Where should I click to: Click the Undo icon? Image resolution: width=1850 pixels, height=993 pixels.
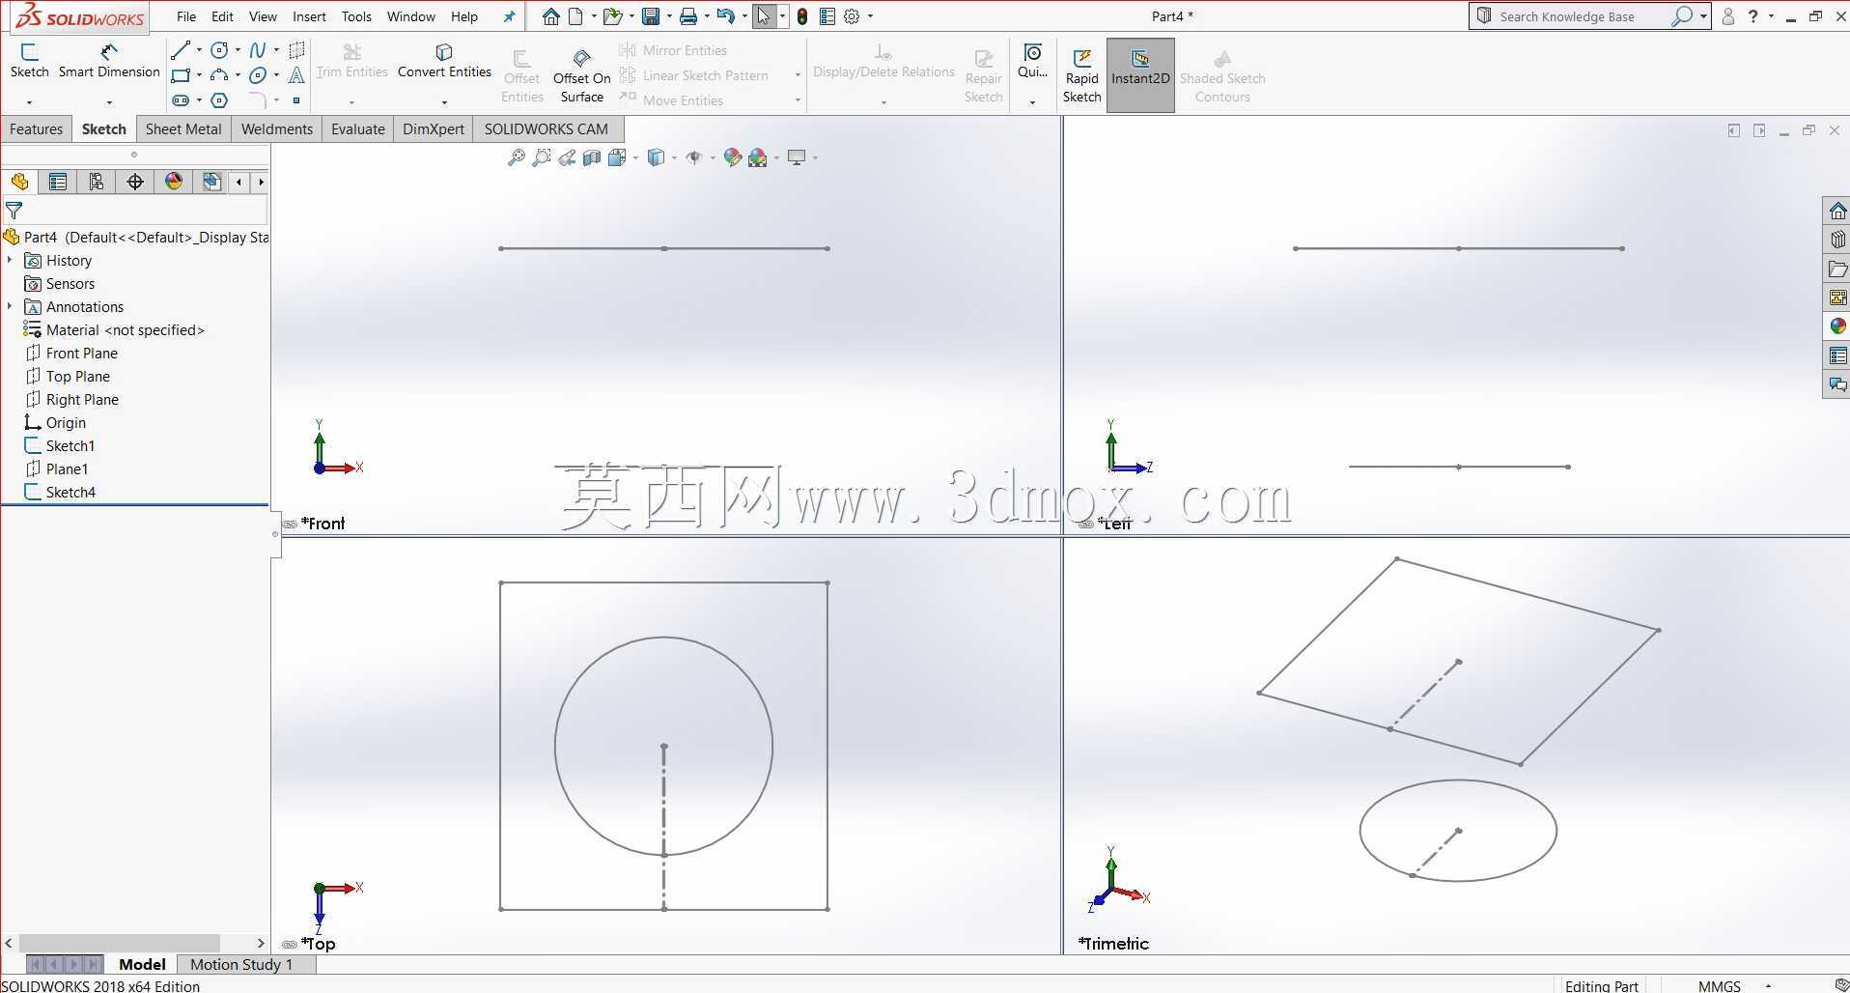point(726,16)
